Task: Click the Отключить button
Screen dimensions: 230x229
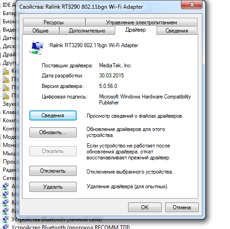Action: 53,171
